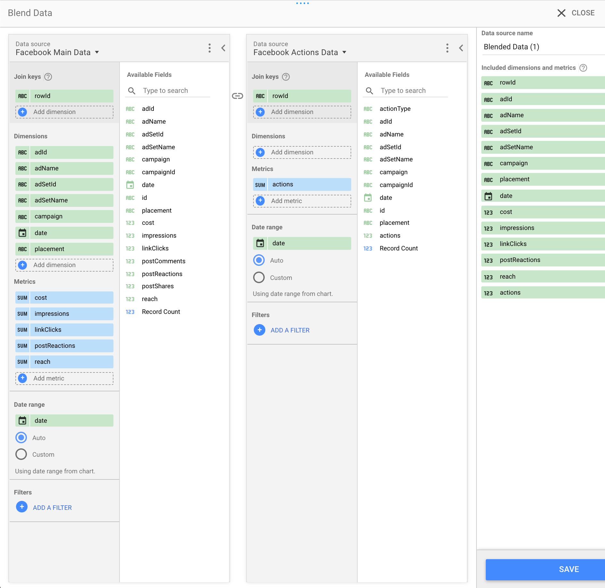The width and height of the screenshot is (605, 588).
Task: Open the join configuration link icon
Action: point(237,96)
